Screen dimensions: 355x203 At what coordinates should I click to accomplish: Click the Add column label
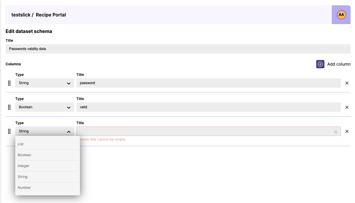[x=339, y=64]
